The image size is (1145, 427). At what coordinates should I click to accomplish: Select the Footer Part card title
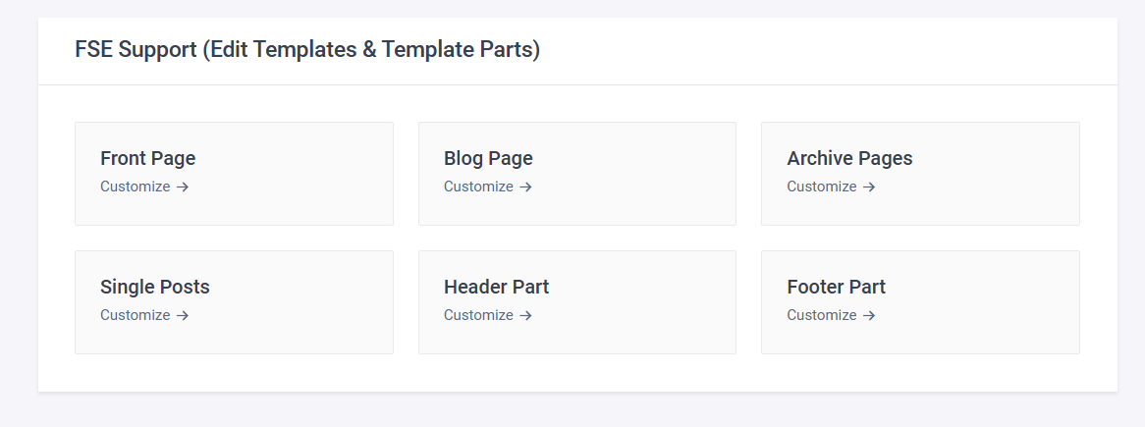[x=836, y=287]
